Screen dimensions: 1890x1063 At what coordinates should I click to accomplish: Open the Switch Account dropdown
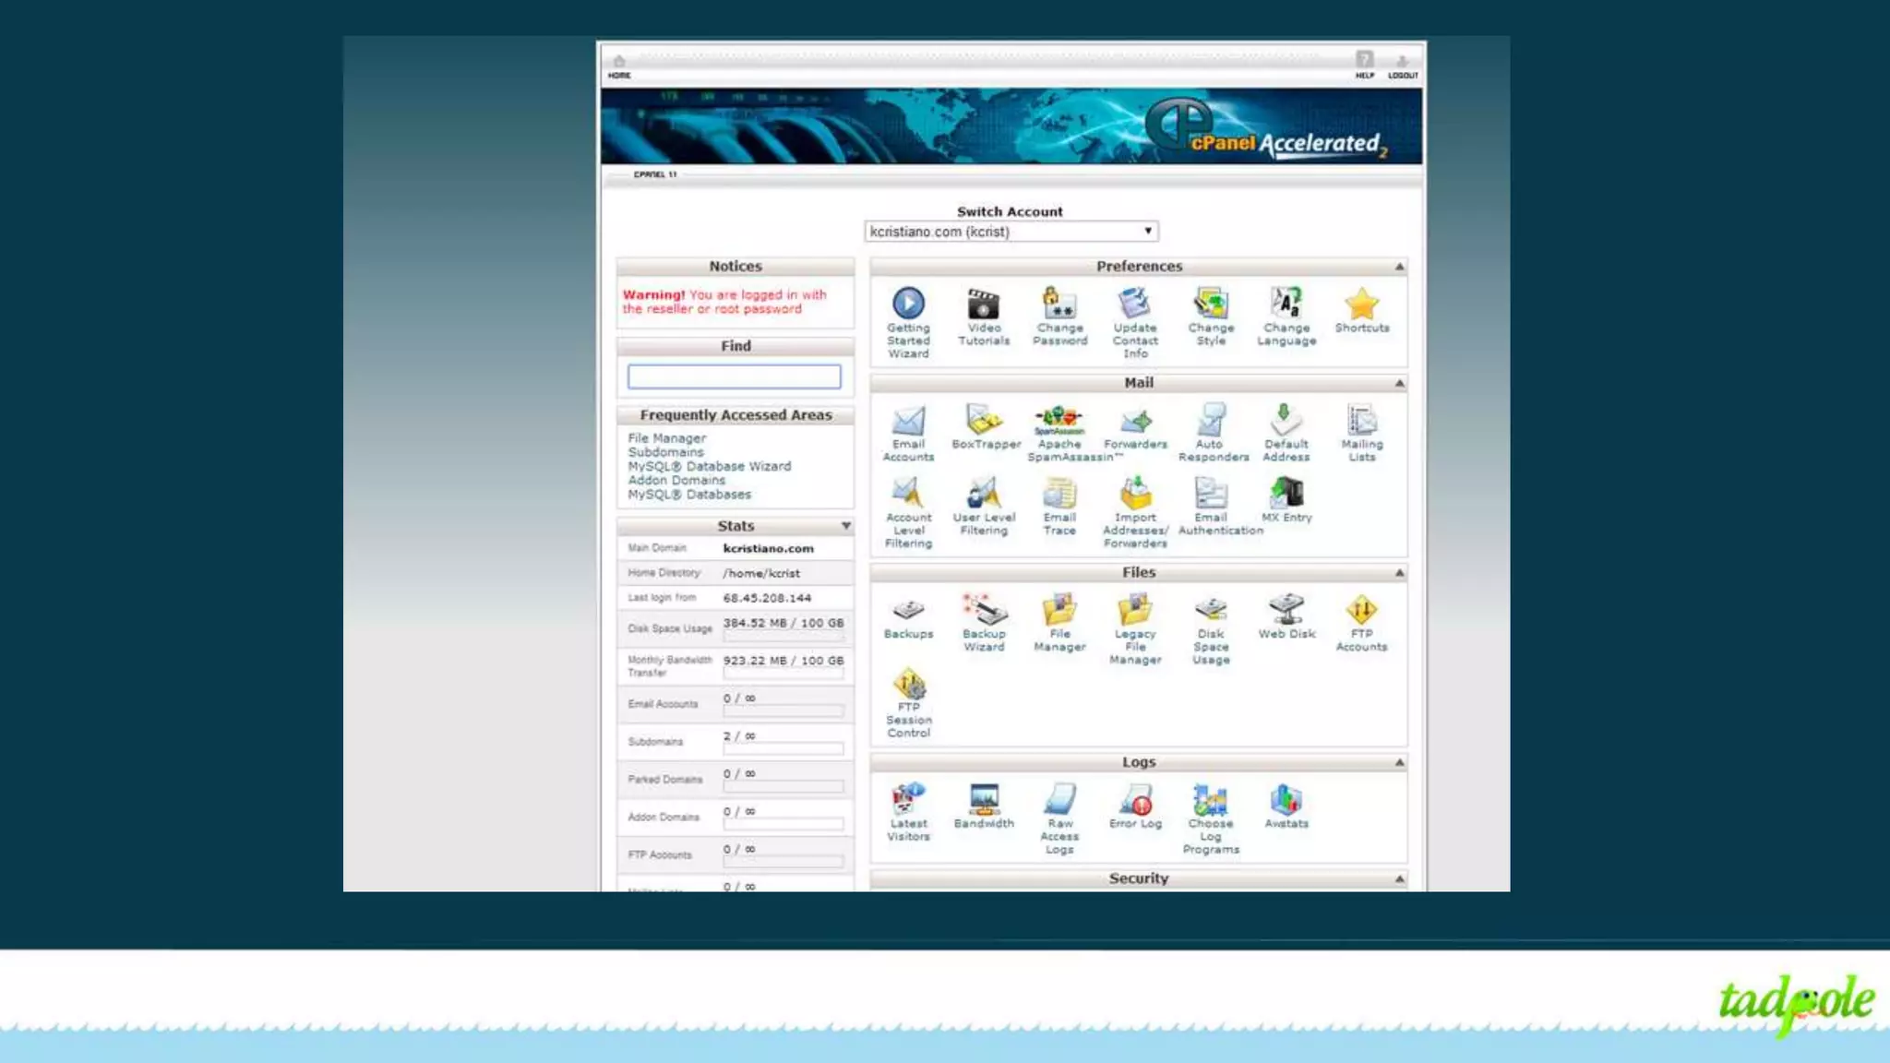(x=1011, y=232)
